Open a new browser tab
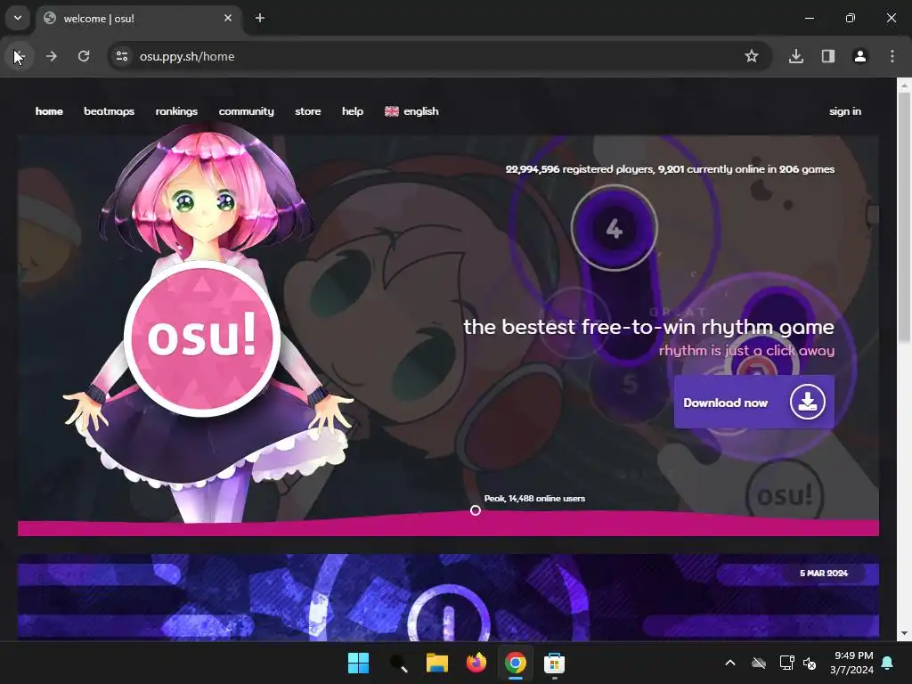This screenshot has width=912, height=684. click(260, 18)
